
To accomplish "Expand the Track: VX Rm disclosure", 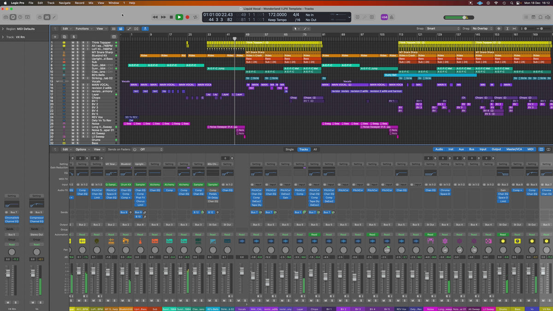I will pyautogui.click(x=3, y=36).
